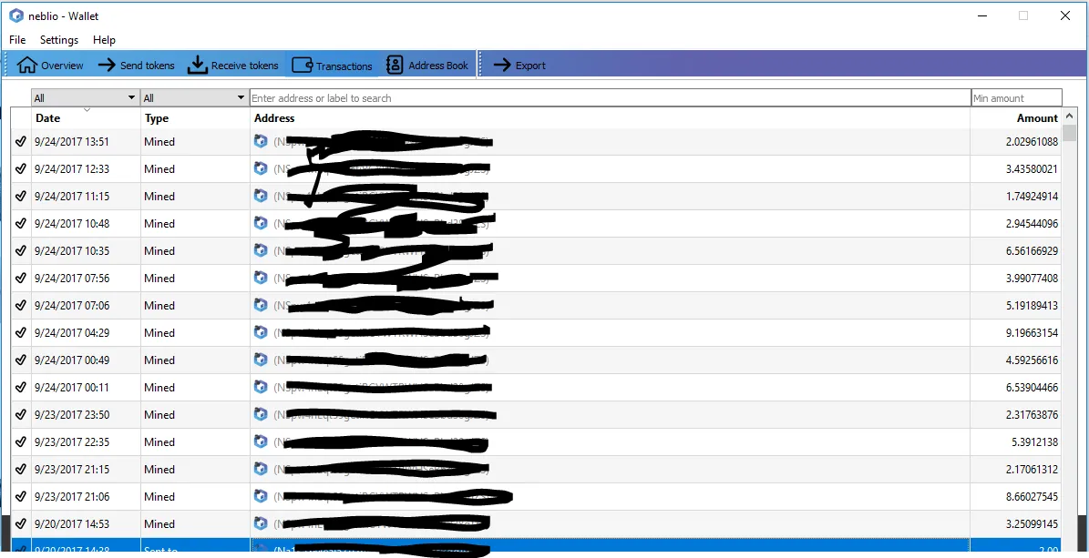This screenshot has height=558, width=1089.
Task: Click confirmed checkmark icon for 9/24/2017 07:06
Action: pos(21,305)
